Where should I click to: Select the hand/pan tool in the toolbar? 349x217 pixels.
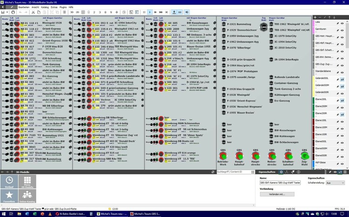pyautogui.click(x=13, y=12)
